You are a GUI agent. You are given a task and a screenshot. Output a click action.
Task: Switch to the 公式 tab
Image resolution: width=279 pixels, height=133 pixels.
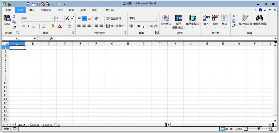60,10
